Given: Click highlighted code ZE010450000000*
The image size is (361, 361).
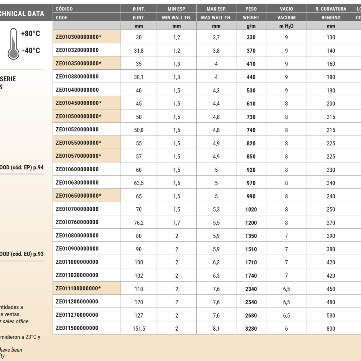Looking at the screenshot, I should 79,103.
